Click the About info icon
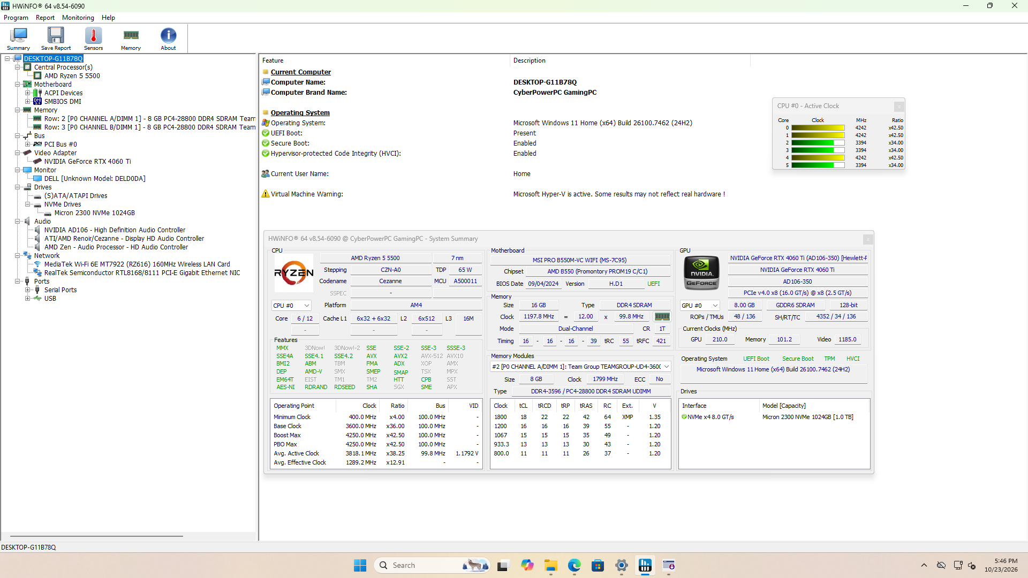 coord(168,39)
